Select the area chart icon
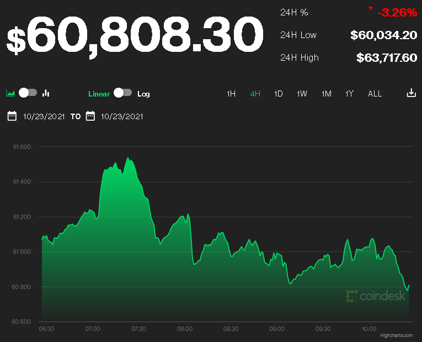This screenshot has width=422, height=342. (10, 93)
